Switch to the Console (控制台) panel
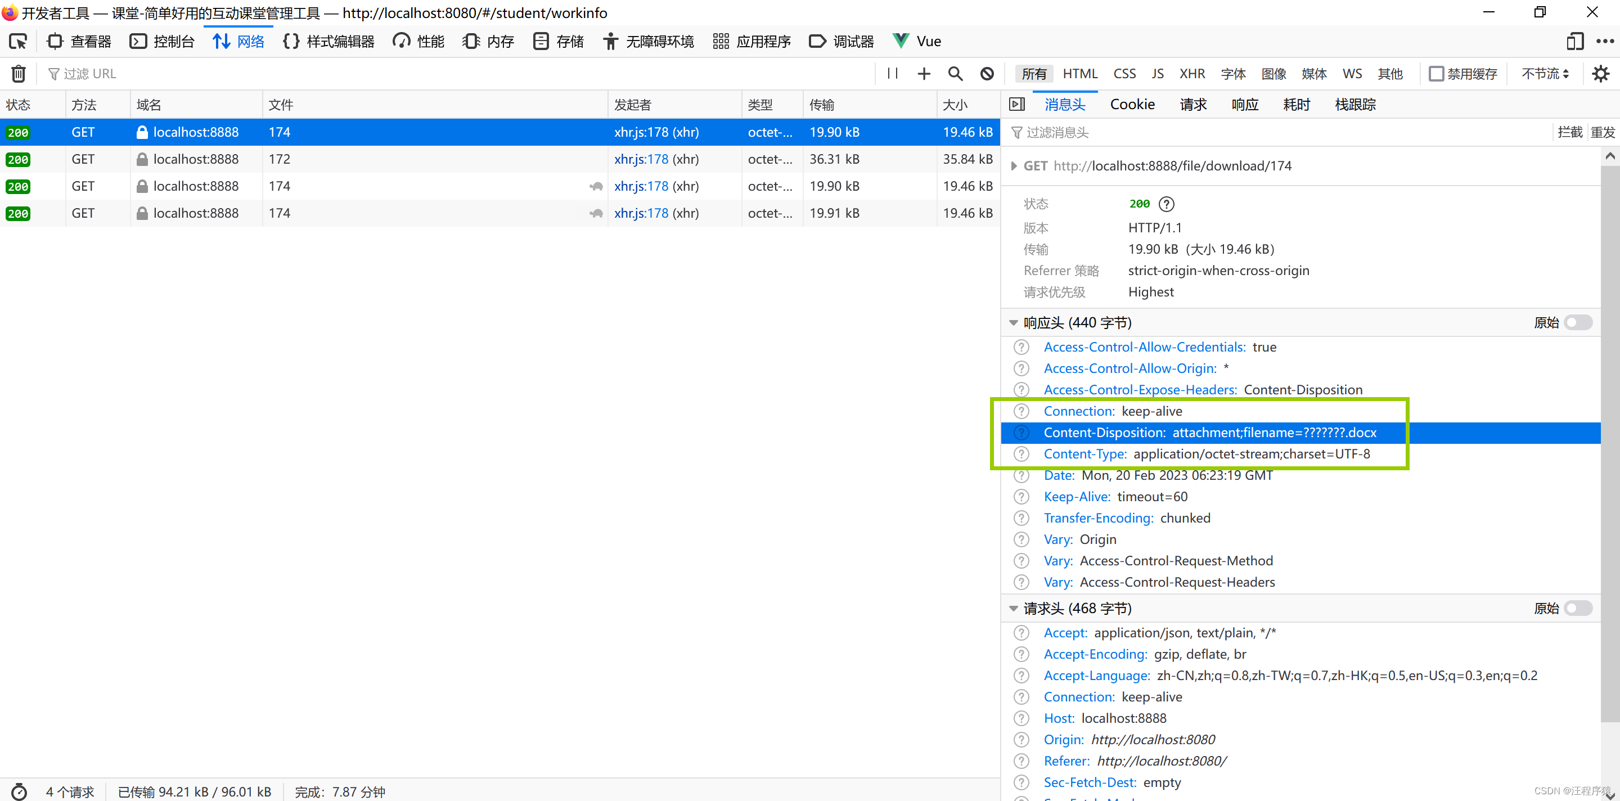 pos(162,42)
